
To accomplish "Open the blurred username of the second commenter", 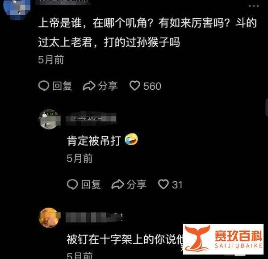I will click(x=91, y=119).
